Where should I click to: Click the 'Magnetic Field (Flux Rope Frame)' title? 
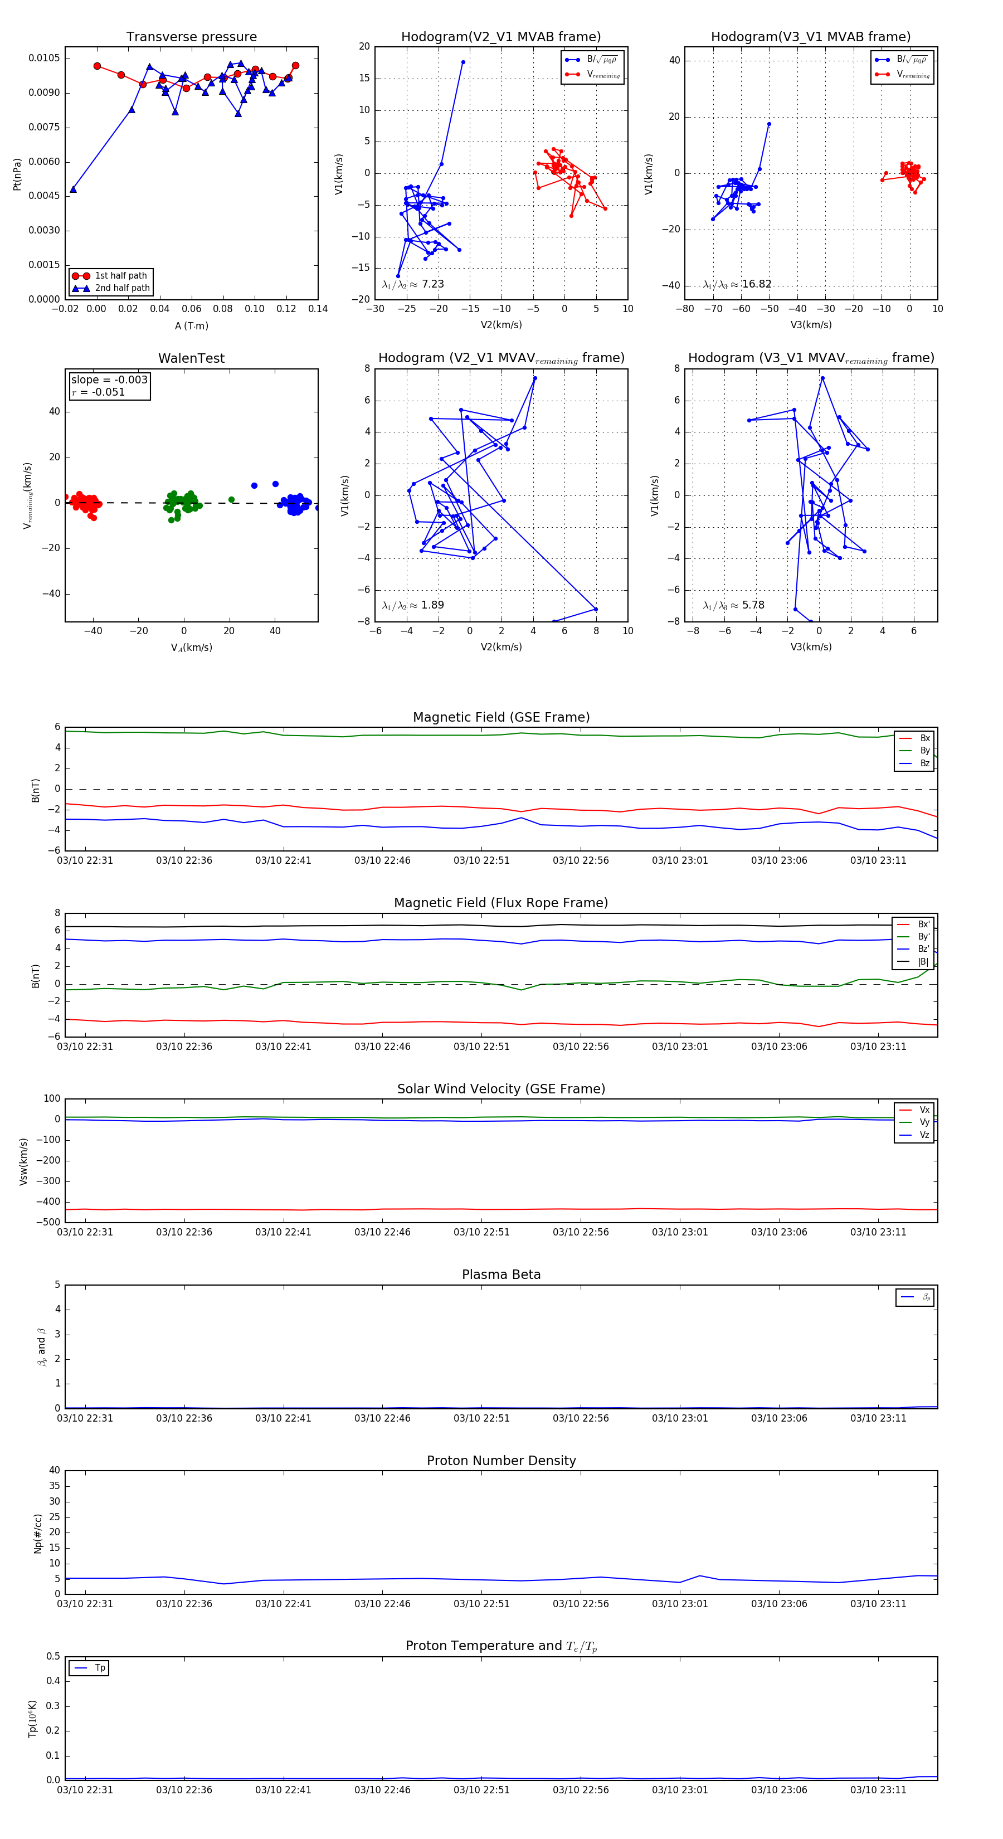(501, 903)
